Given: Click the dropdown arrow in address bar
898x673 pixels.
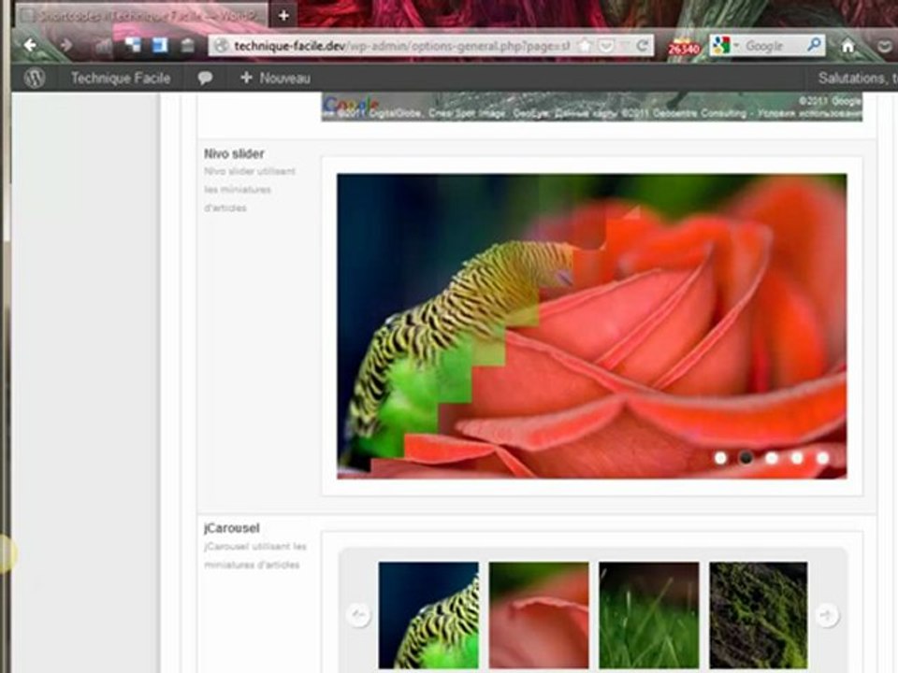Looking at the screenshot, I should tap(625, 46).
